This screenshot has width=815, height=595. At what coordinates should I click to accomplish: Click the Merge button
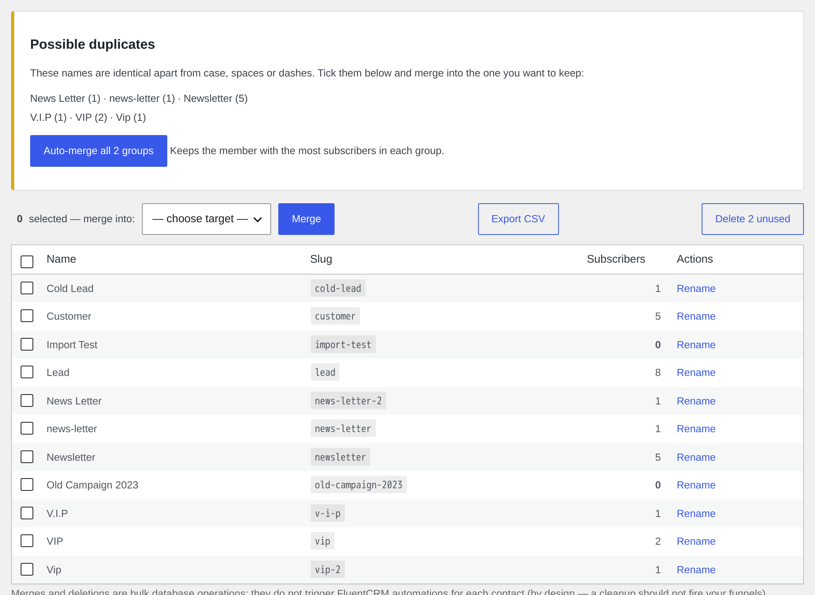pyautogui.click(x=306, y=219)
